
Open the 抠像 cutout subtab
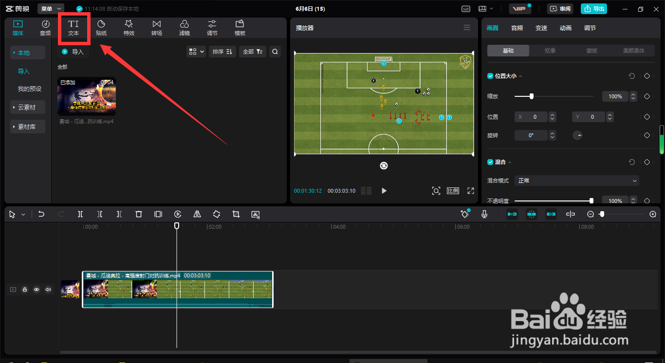coord(550,51)
